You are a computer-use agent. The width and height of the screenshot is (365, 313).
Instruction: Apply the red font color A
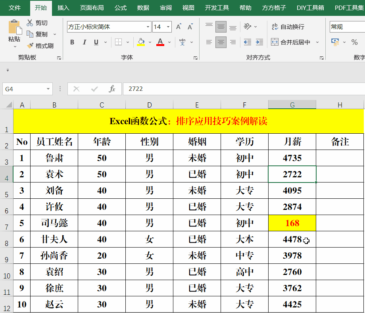pyautogui.click(x=160, y=42)
